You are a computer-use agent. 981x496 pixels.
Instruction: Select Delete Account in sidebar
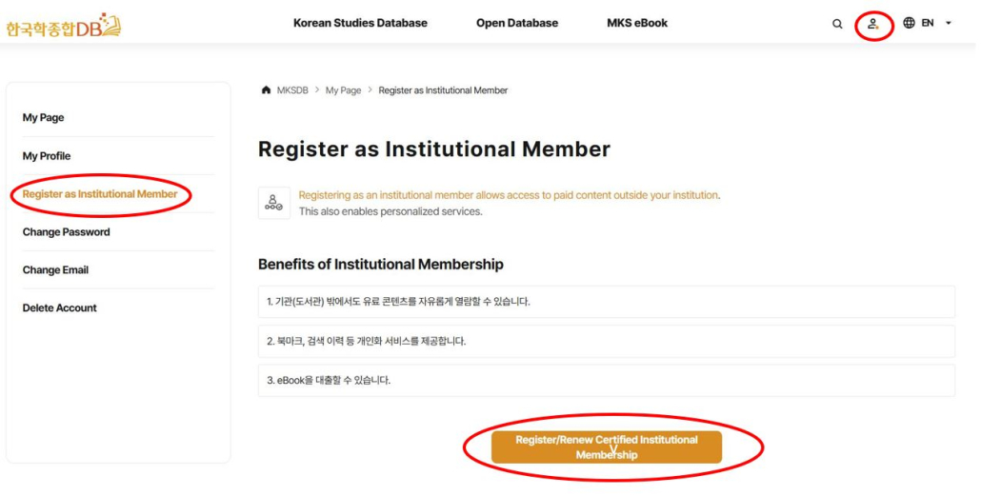(x=60, y=308)
